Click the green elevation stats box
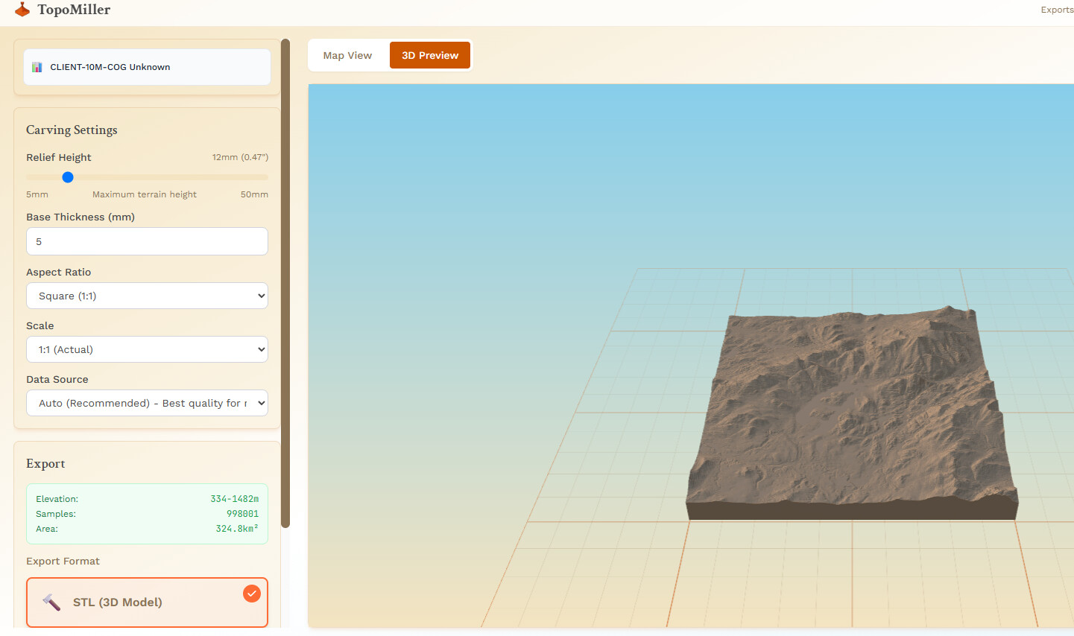Viewport: 1074px width, 636px height. click(147, 514)
